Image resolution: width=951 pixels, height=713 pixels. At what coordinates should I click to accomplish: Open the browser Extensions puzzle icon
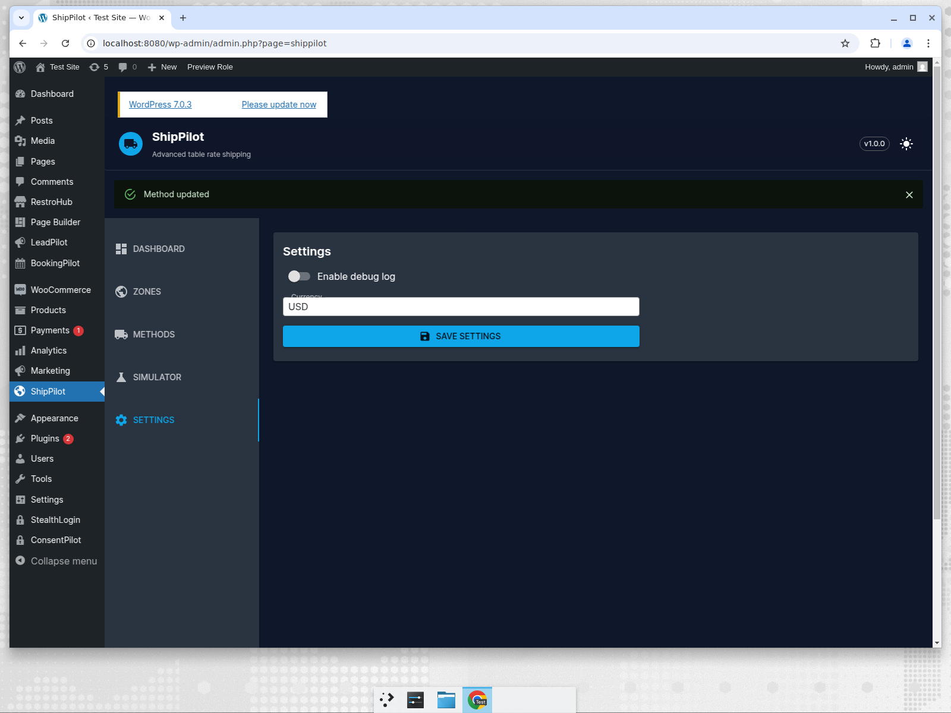click(x=875, y=43)
